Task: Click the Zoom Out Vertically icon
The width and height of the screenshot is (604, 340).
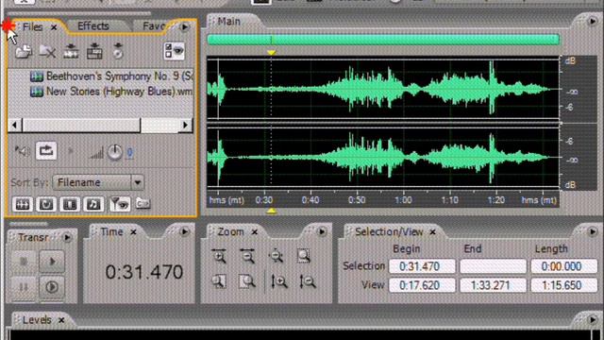Action: [308, 281]
